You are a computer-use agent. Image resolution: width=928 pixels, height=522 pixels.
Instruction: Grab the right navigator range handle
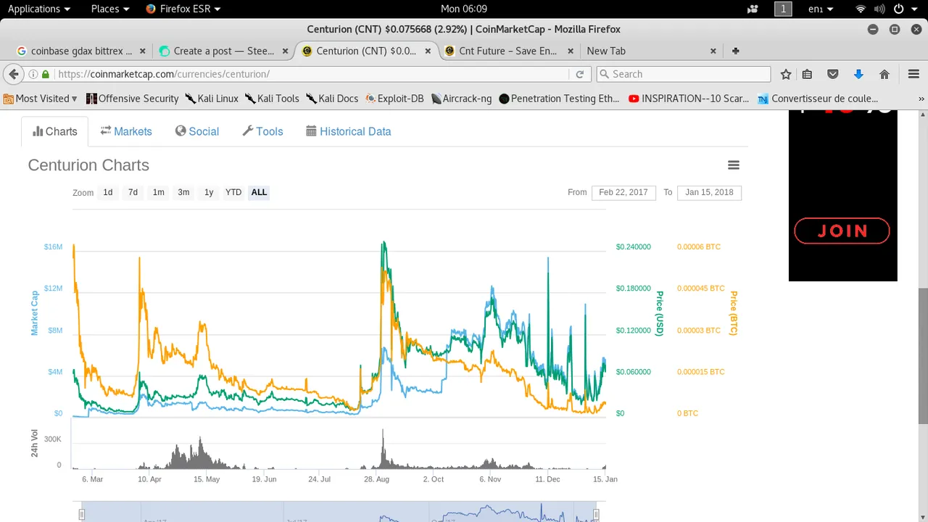tap(596, 515)
